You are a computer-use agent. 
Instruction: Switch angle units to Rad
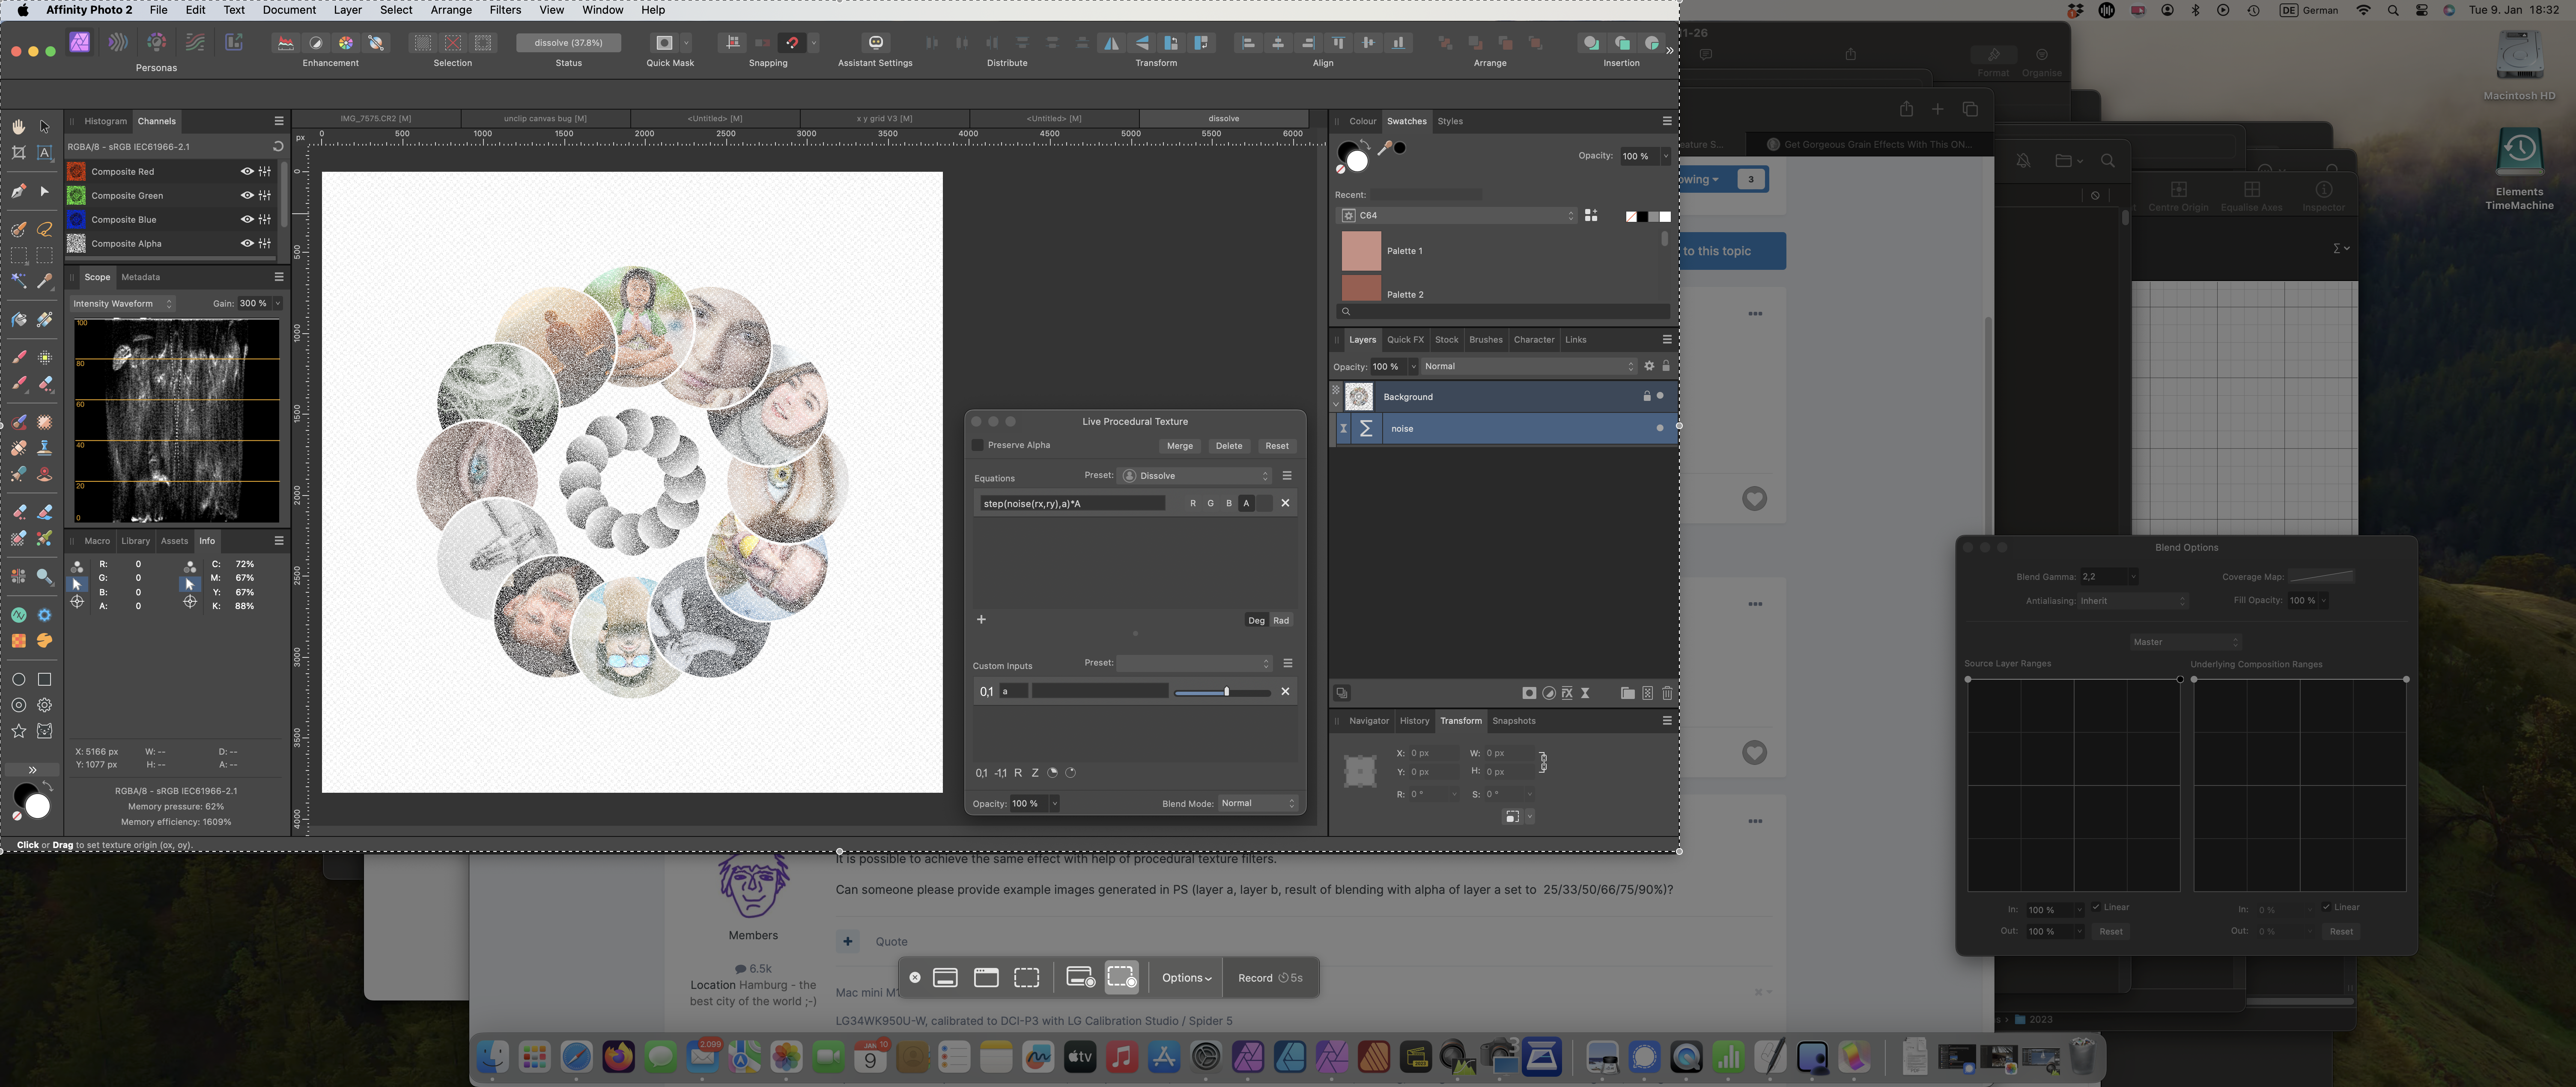pyautogui.click(x=1281, y=621)
